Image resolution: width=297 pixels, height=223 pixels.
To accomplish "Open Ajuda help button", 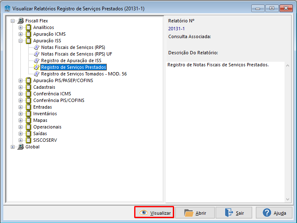I will pos(274,213).
